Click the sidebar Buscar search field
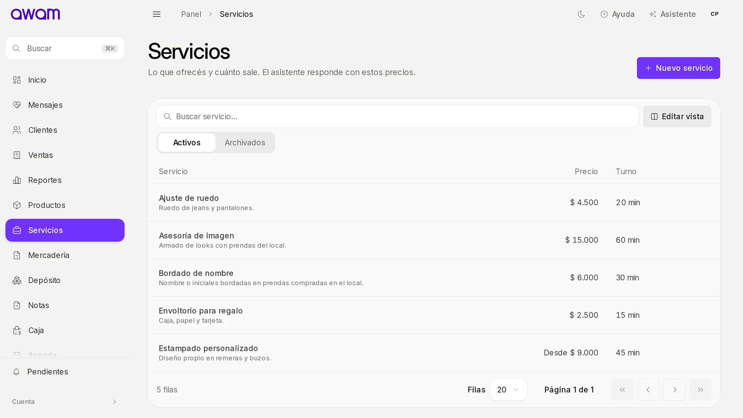743x418 pixels. click(65, 48)
